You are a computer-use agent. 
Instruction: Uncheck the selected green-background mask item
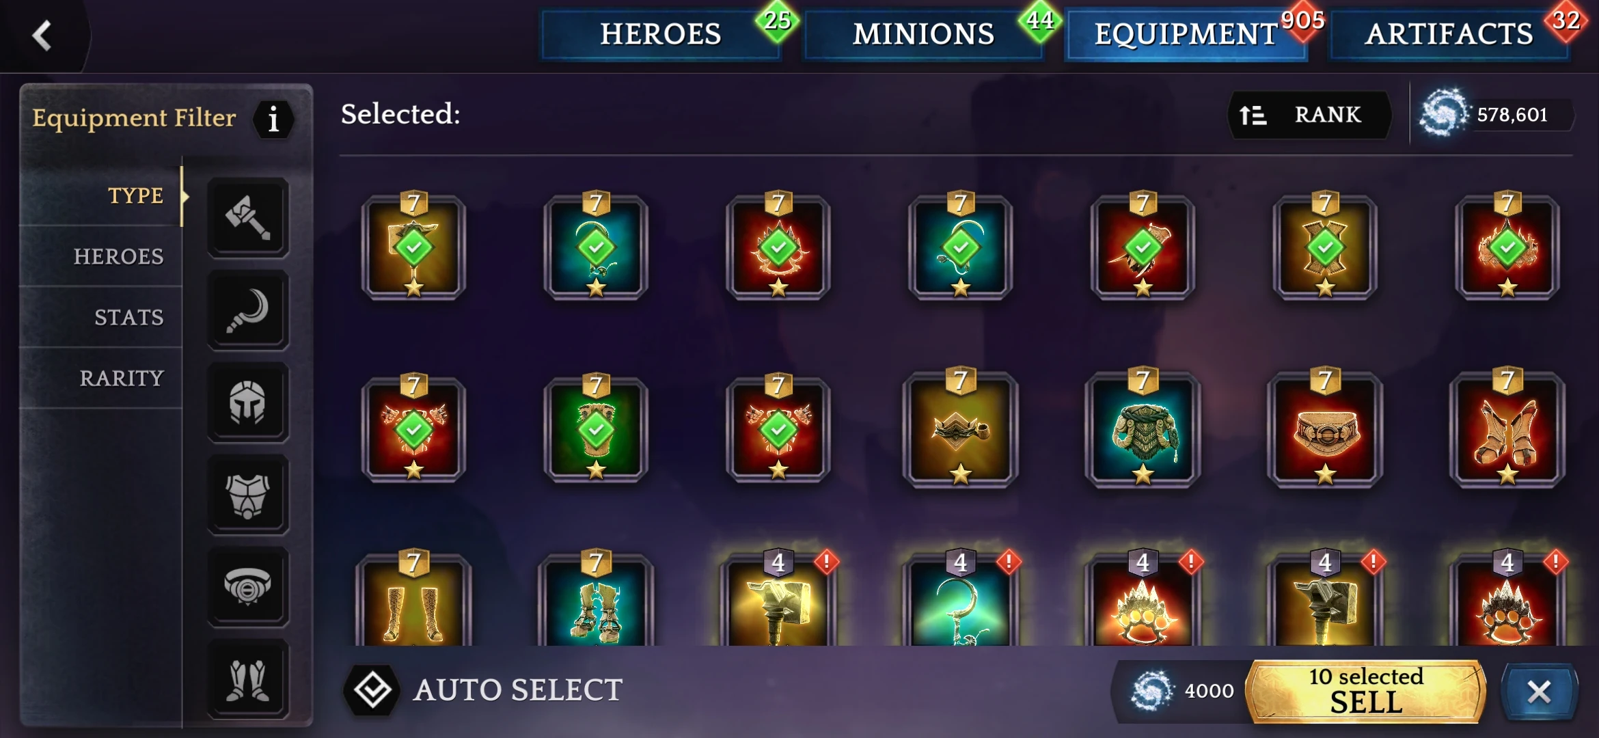coord(596,429)
